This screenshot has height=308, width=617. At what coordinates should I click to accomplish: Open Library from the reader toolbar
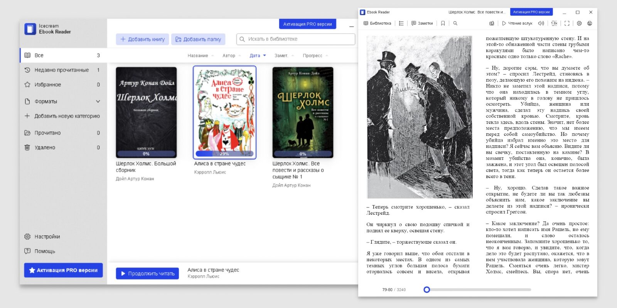tap(377, 23)
